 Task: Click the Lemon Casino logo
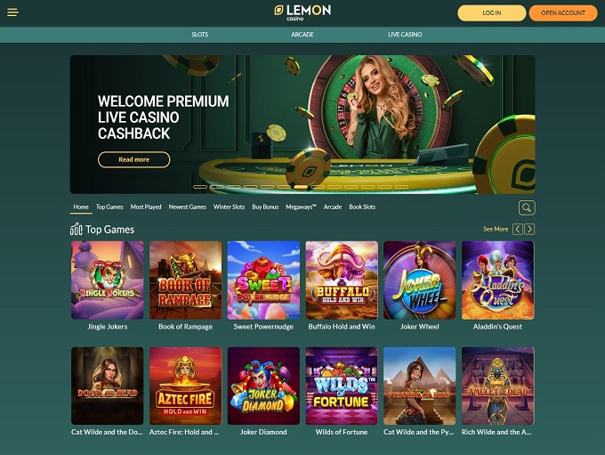click(302, 12)
